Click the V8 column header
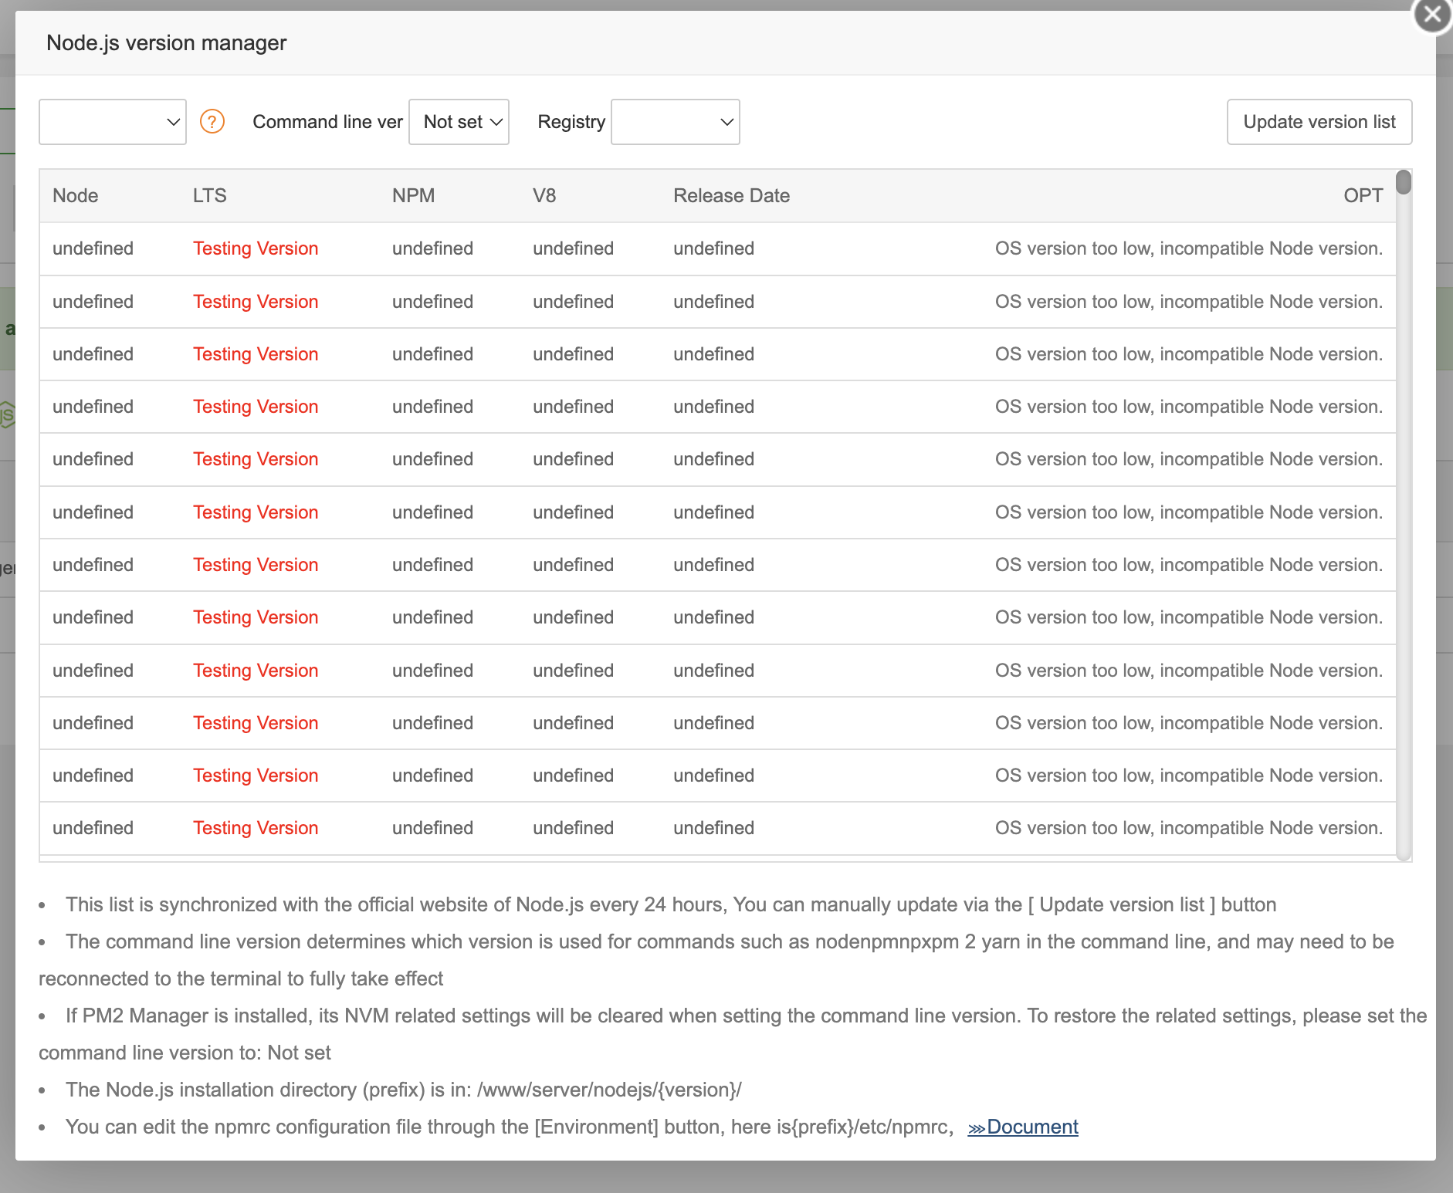 [x=544, y=196]
